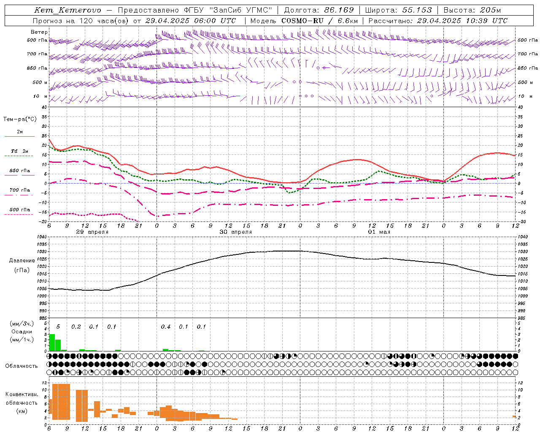Click the Тем-ра(°C) temperature axis title

pyautogui.click(x=20, y=119)
